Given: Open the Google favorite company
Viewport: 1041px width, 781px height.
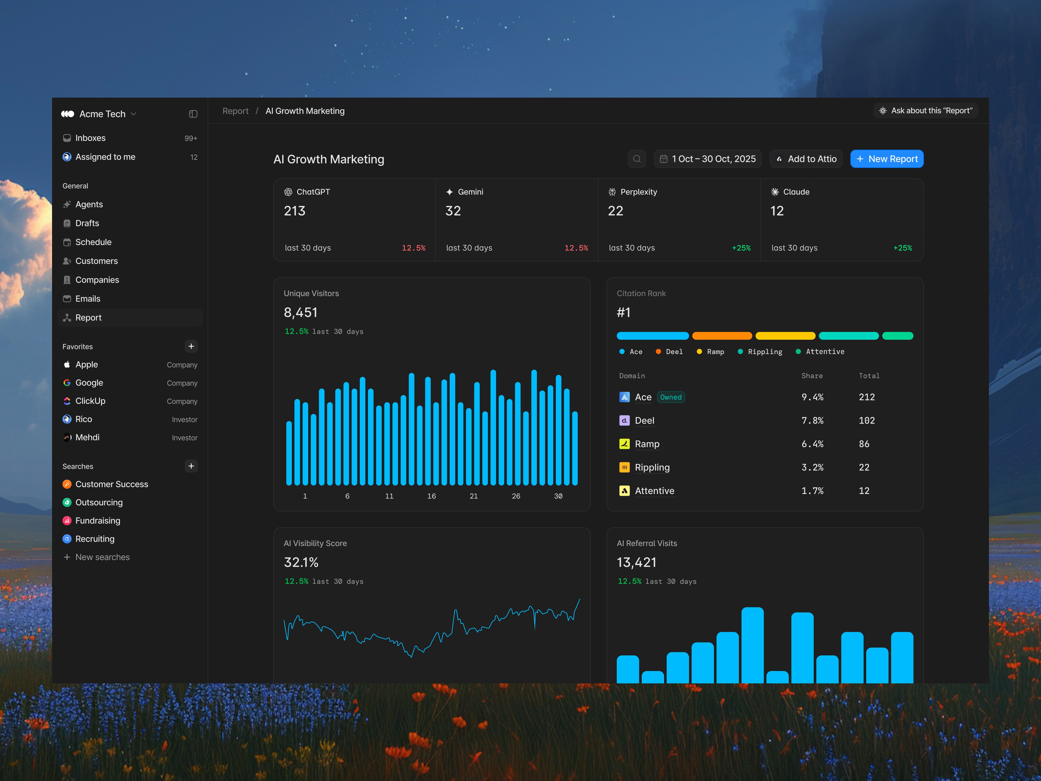Looking at the screenshot, I should [x=130, y=383].
